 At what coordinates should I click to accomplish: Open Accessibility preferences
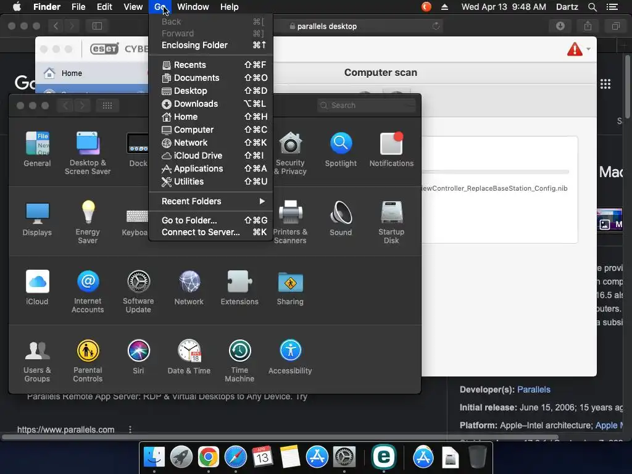[290, 357]
